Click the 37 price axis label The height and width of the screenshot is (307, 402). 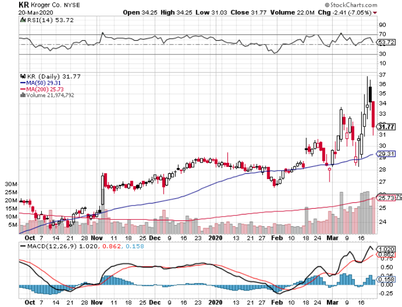(x=382, y=75)
